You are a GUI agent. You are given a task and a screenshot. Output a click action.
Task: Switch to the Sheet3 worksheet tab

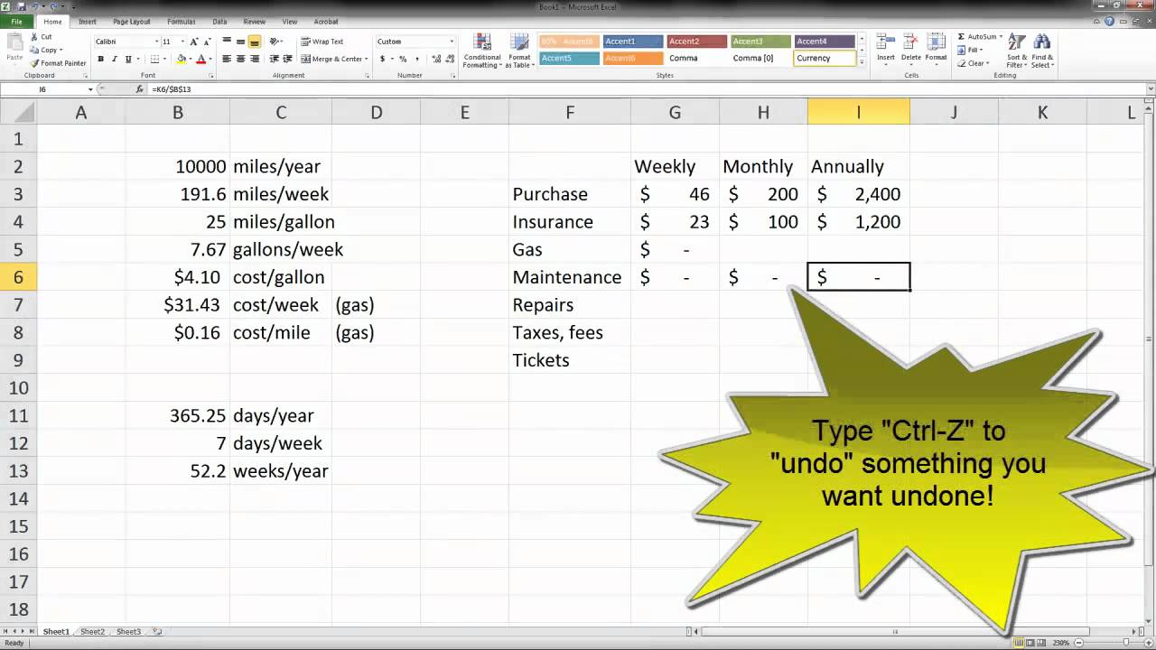tap(128, 632)
